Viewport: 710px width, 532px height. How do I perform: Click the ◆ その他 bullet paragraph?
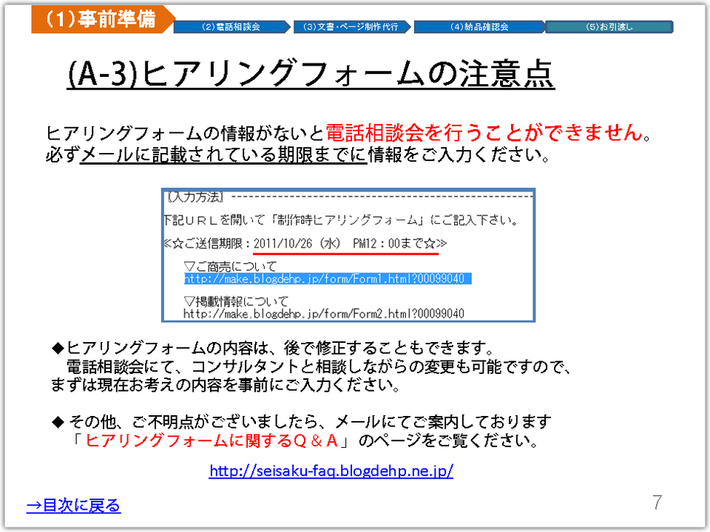(x=302, y=422)
